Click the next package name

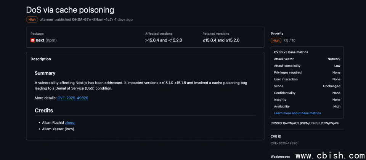tap(40, 40)
